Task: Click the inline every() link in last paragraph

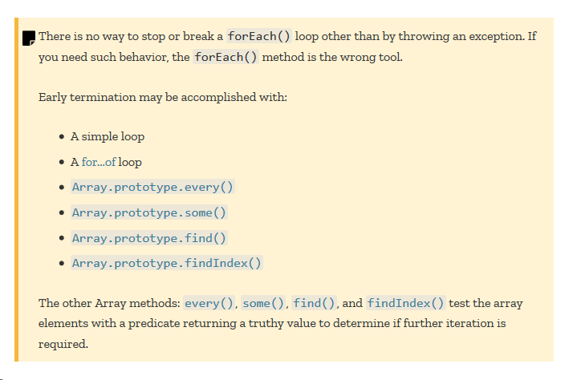Action: tap(209, 303)
